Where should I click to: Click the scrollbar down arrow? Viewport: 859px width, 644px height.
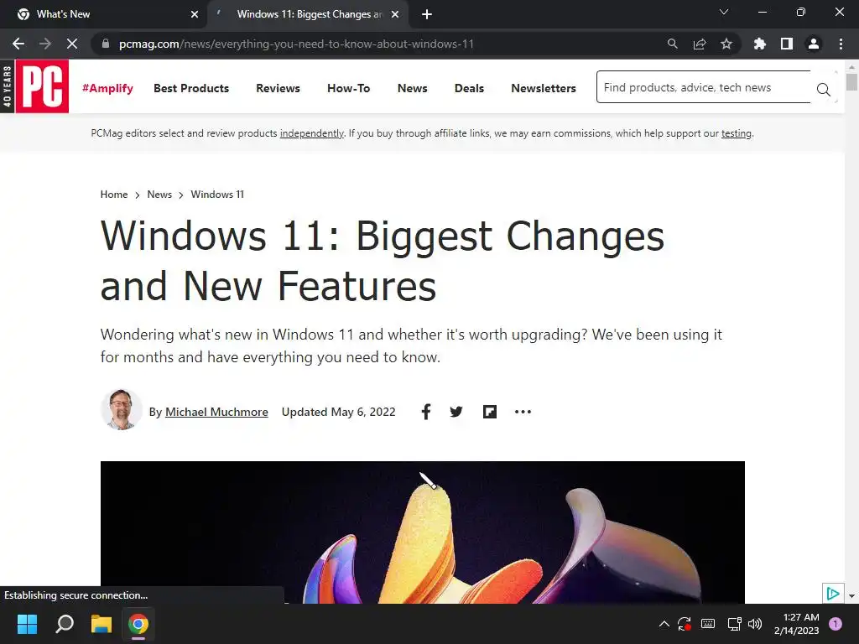pyautogui.click(x=851, y=596)
